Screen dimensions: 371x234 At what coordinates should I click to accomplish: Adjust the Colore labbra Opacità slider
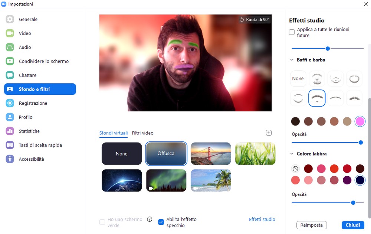pos(353,203)
